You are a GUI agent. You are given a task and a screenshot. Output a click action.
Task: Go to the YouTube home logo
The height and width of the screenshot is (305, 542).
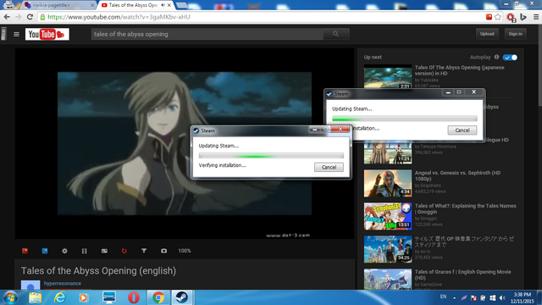click(x=47, y=34)
